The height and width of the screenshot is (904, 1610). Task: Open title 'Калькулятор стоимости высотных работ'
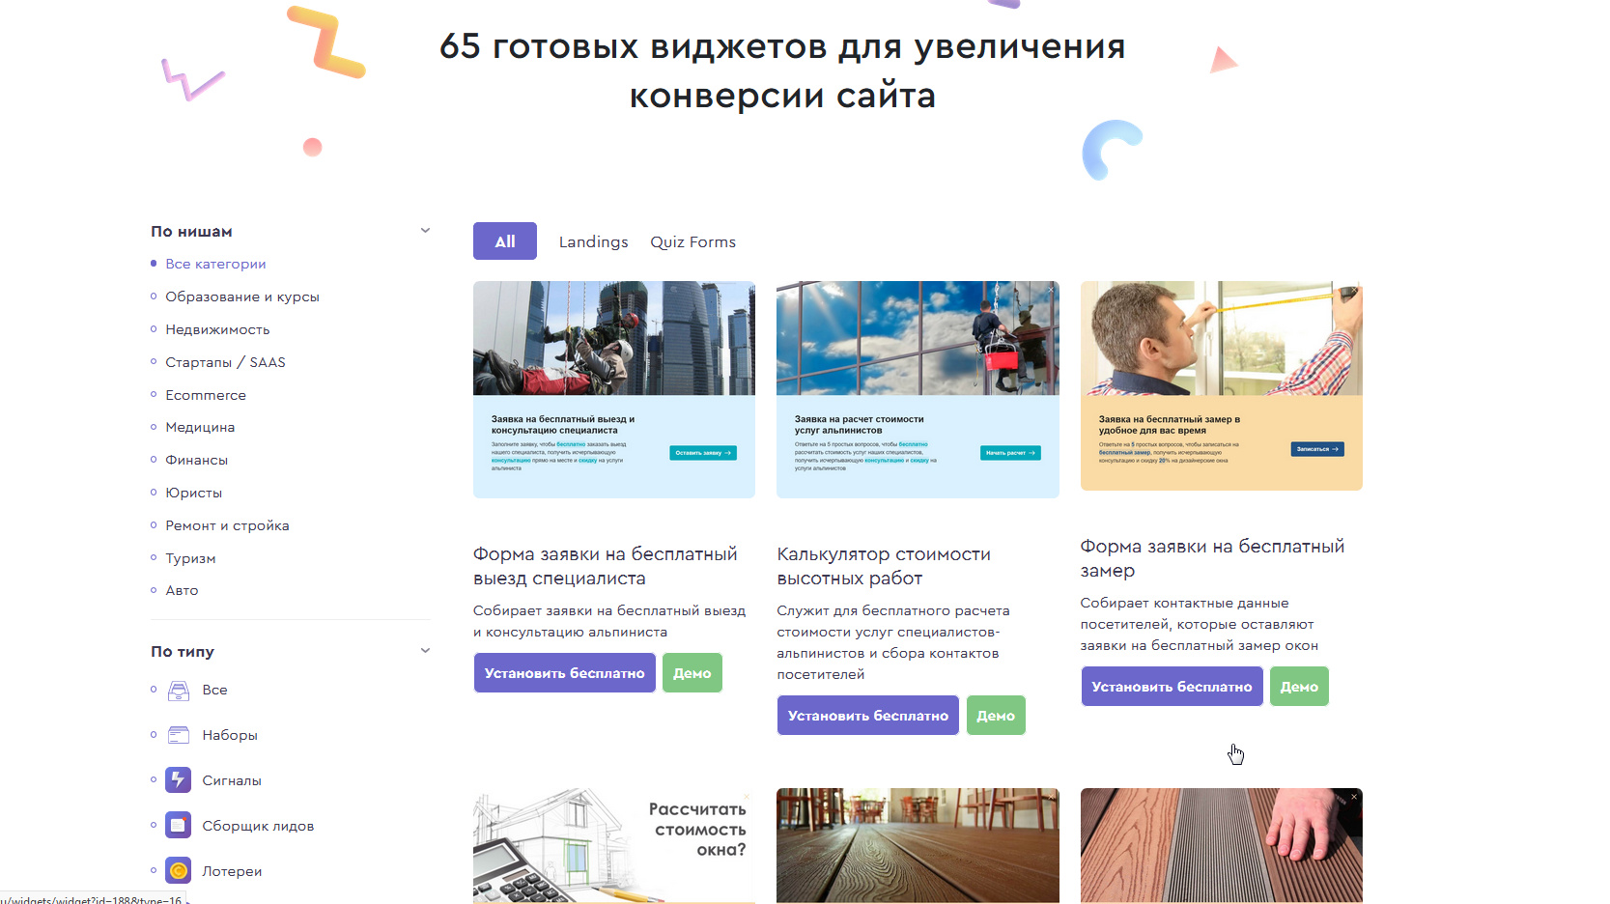click(x=884, y=566)
